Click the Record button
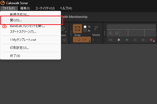Viewport: 157px width, 104px height. [x=151, y=40]
